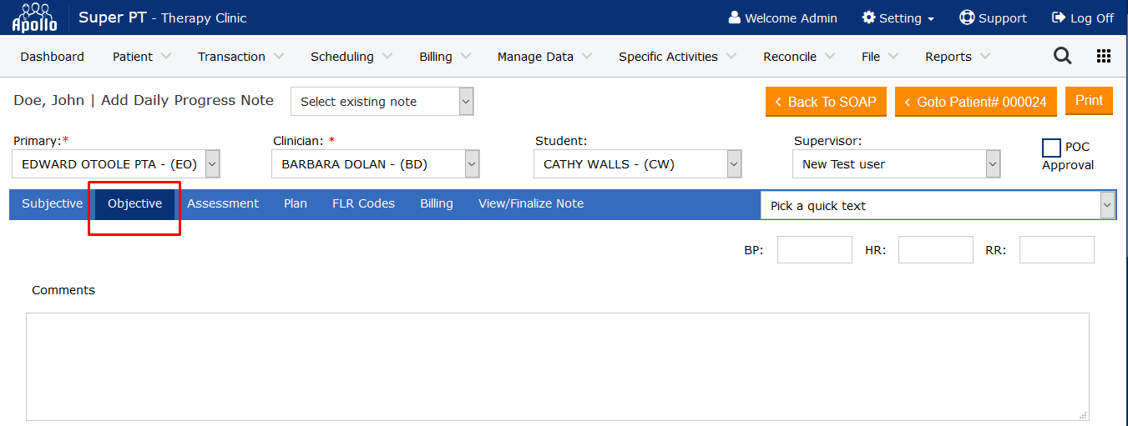1128x426 pixels.
Task: Enable the POC Approval checkbox
Action: tap(1051, 148)
